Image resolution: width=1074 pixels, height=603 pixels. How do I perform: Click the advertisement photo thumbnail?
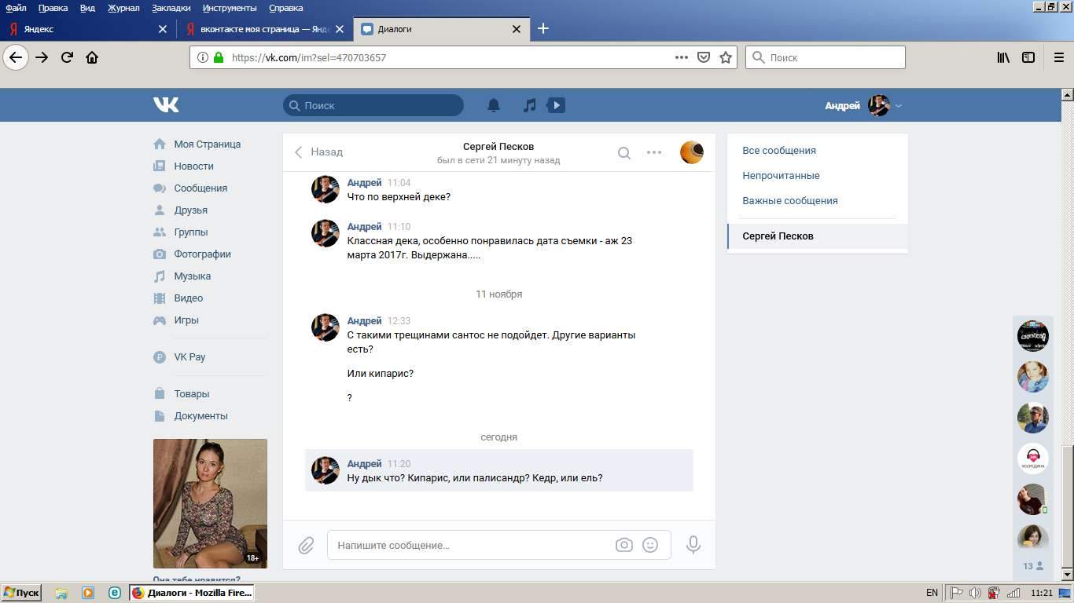tap(210, 503)
